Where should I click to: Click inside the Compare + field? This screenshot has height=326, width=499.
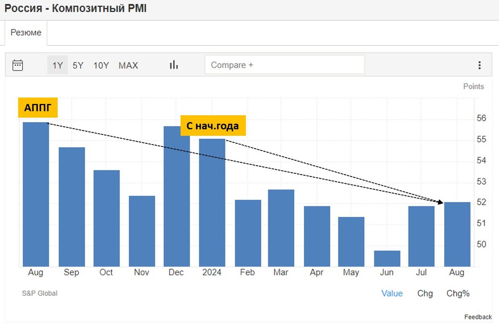pos(285,64)
